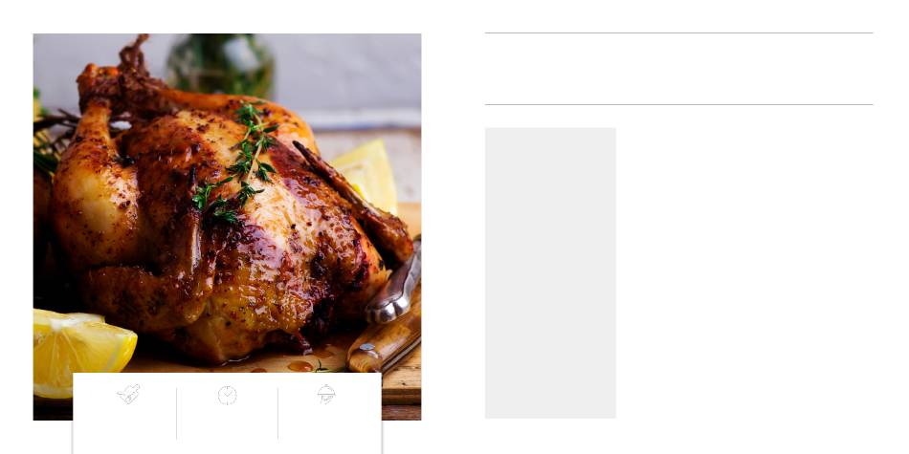Click the white recipe info card
Screen dimensions: 909x454
click(x=228, y=414)
